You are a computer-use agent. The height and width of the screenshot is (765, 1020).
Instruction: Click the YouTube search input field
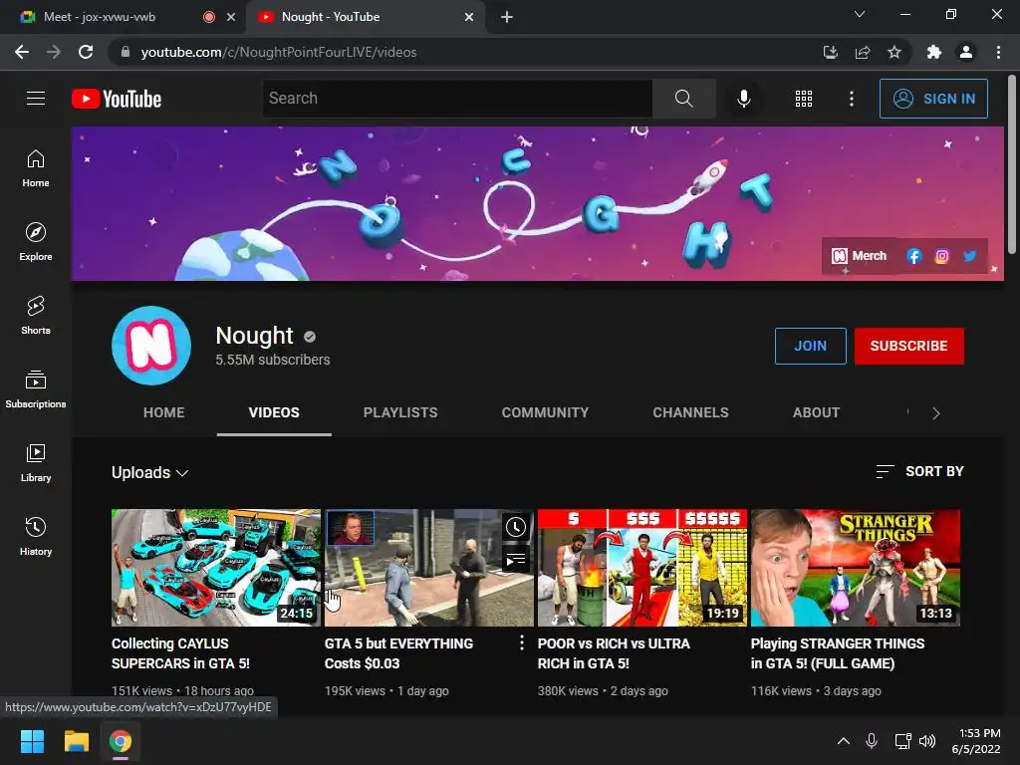pos(457,99)
